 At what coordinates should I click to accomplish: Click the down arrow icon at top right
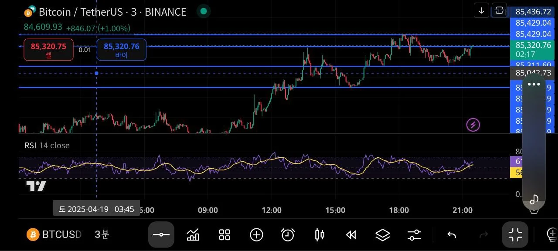(481, 11)
